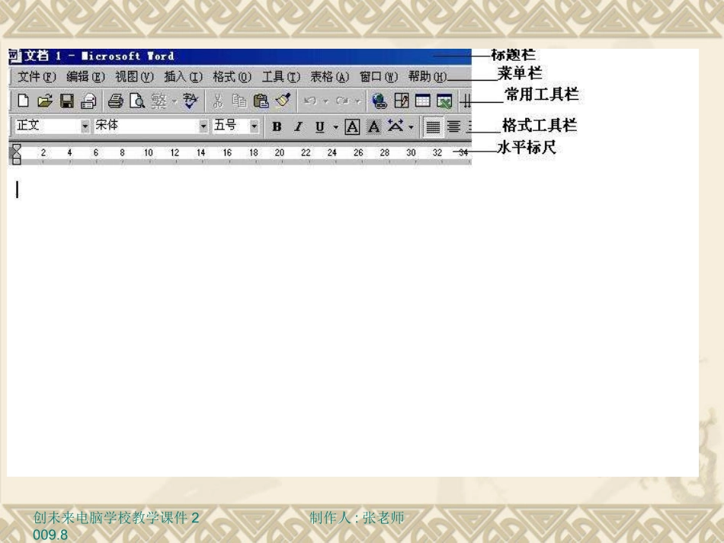Click the 创未来电脑学校教学课件 footer text

[x=110, y=518]
